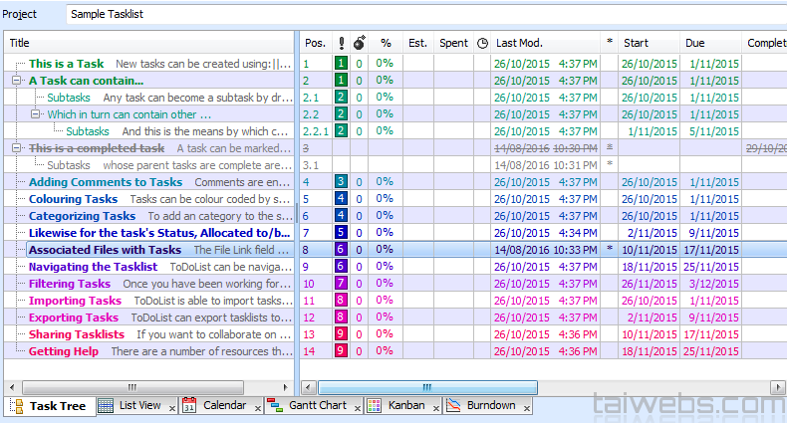Sort by the Last Mod. column header
Image resolution: width=787 pixels, height=423 pixels.
tap(519, 43)
